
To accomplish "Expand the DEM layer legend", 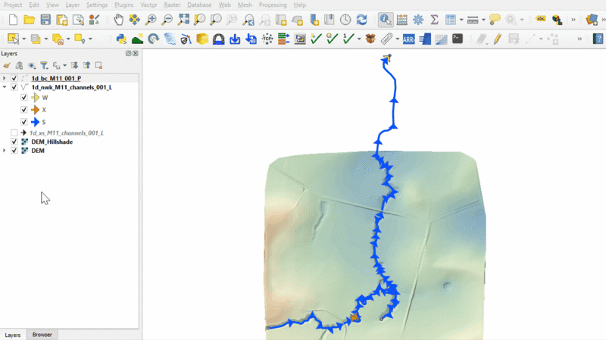I will tap(5, 151).
